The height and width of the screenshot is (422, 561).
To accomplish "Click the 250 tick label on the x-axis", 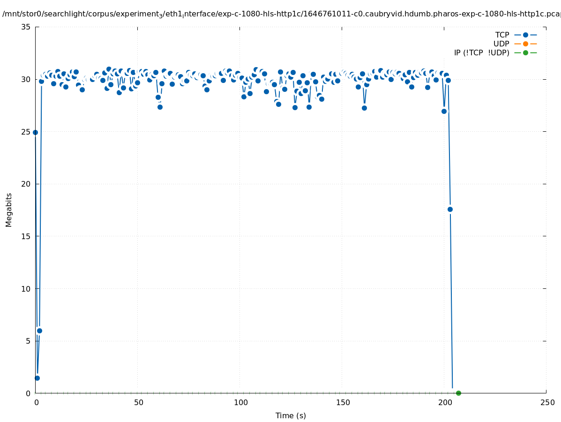I will click(x=547, y=402).
